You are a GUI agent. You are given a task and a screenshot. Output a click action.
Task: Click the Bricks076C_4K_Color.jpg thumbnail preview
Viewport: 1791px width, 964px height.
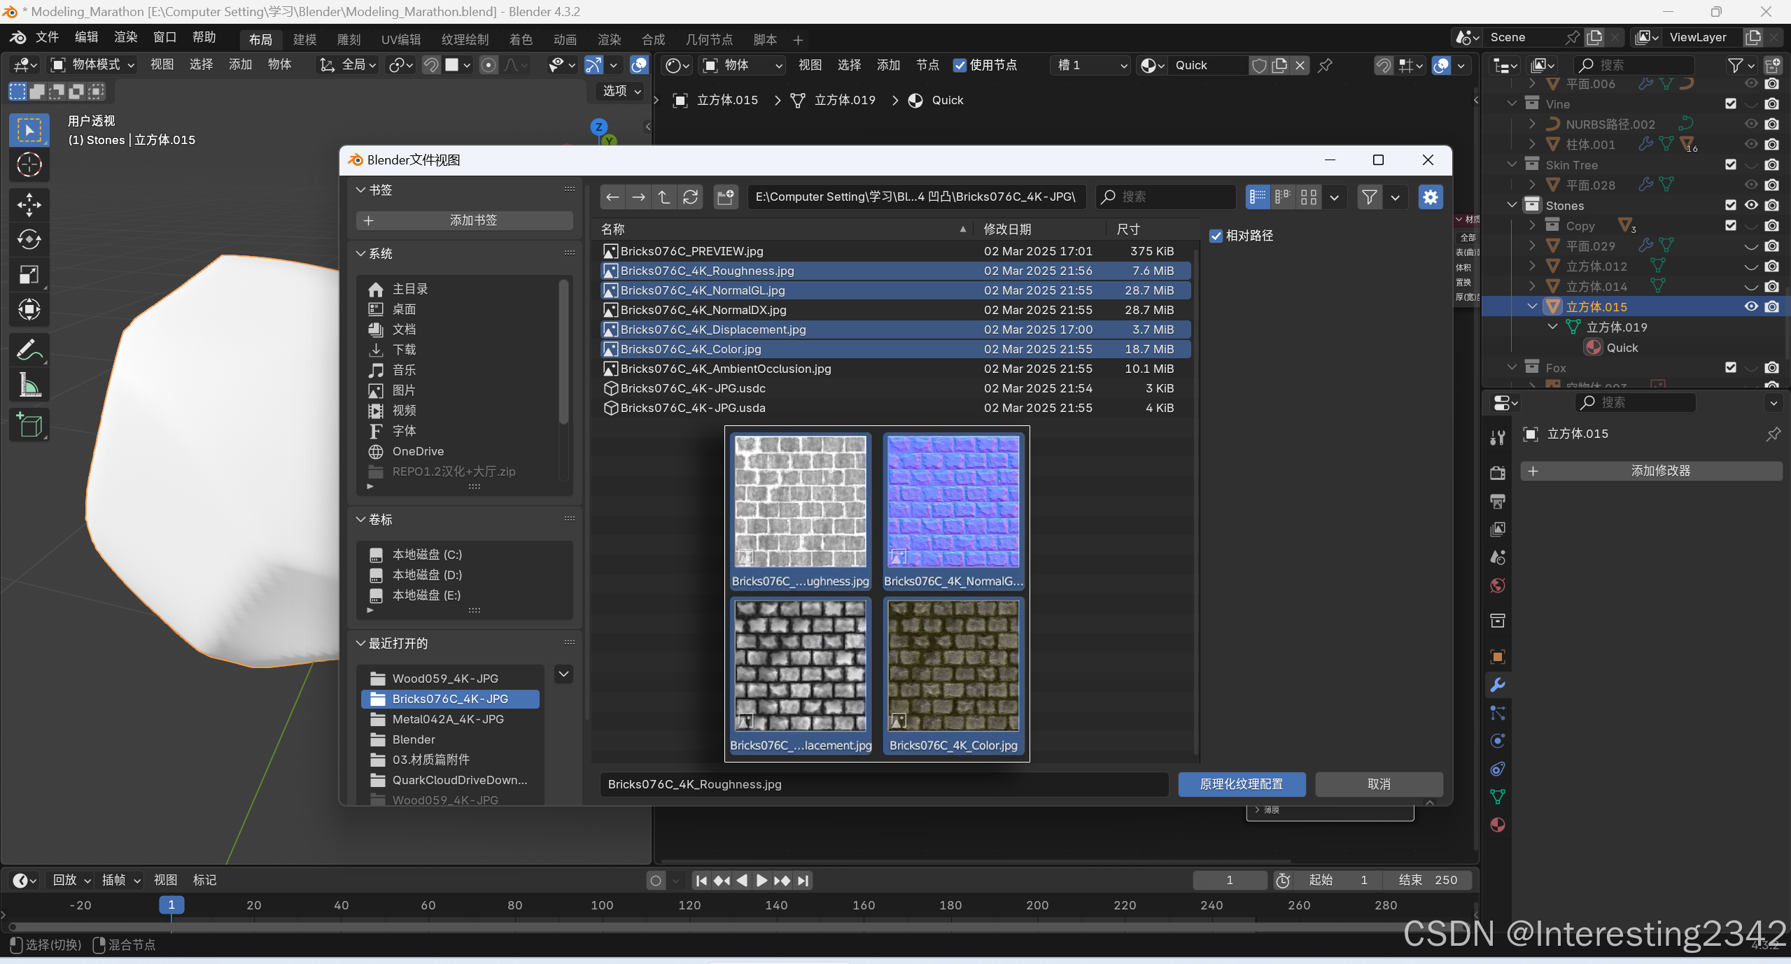pyautogui.click(x=953, y=666)
